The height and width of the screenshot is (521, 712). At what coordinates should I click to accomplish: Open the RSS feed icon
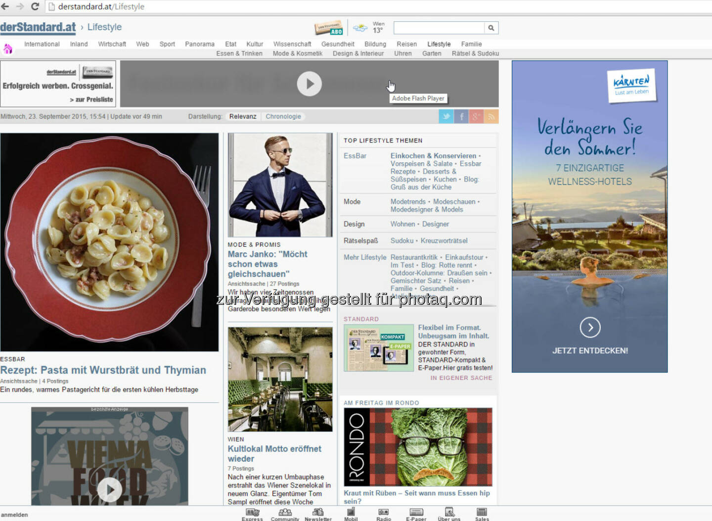pos(491,116)
